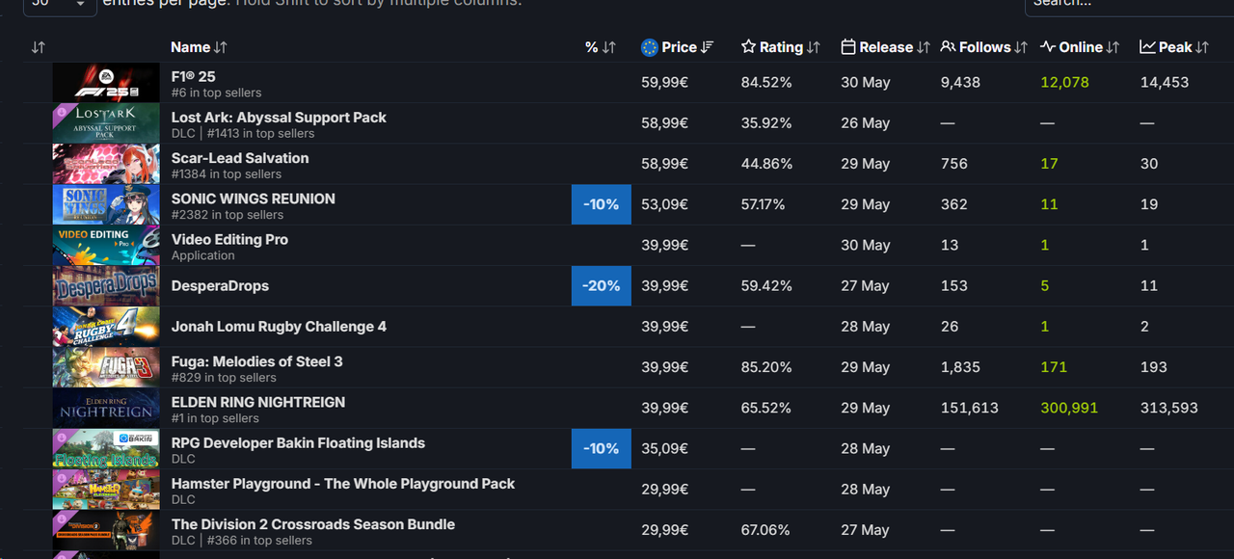Click Division 2 bundle rating 67.06%
1234x559 pixels.
coord(766,530)
